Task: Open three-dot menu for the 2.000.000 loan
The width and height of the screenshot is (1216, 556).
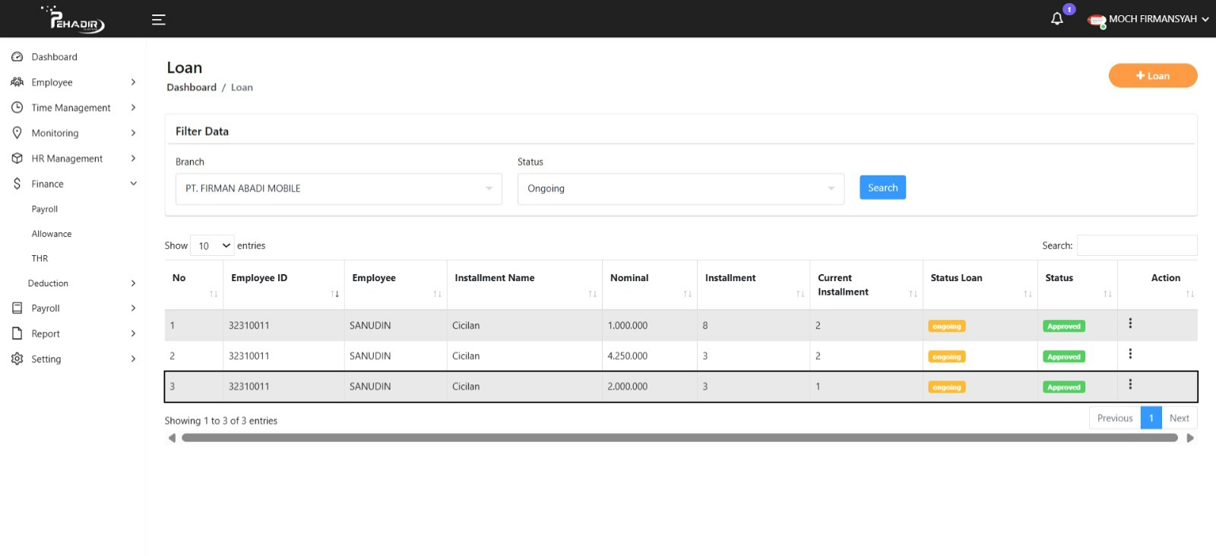Action: tap(1129, 384)
